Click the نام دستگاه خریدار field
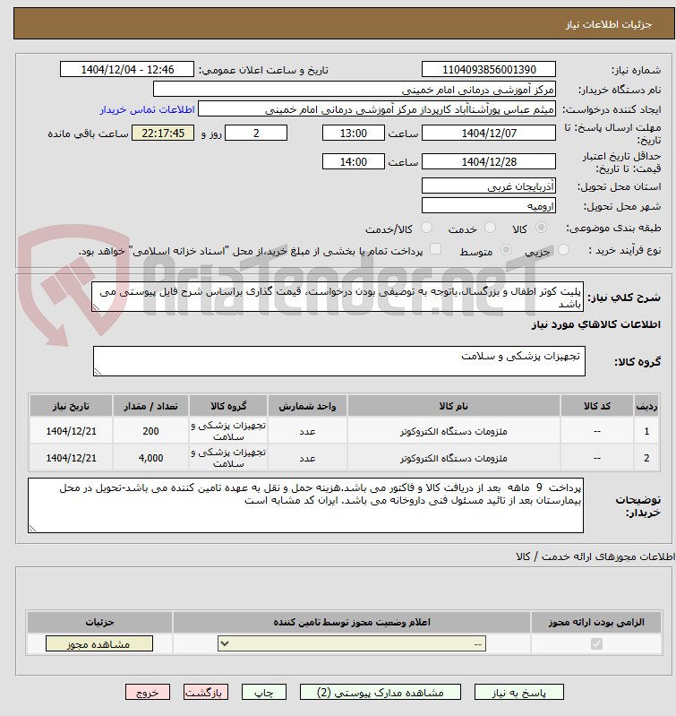Viewport: 676px width, 716px height. pyautogui.click(x=355, y=89)
